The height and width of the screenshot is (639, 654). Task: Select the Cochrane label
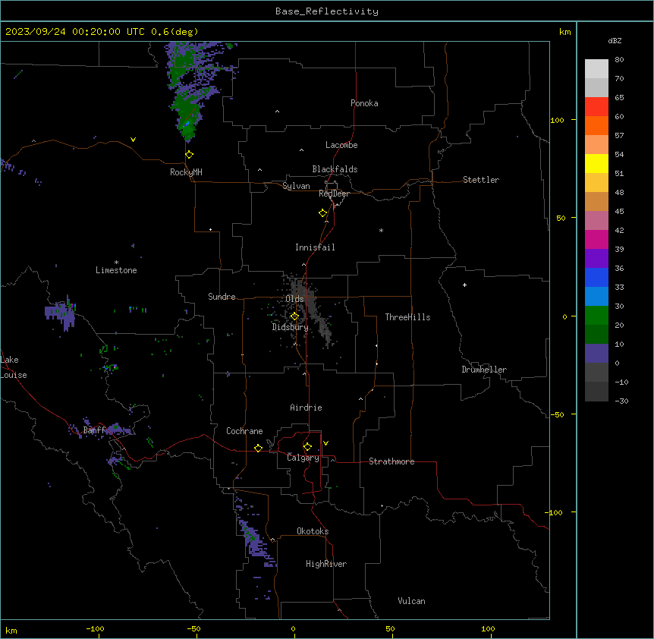coord(244,431)
